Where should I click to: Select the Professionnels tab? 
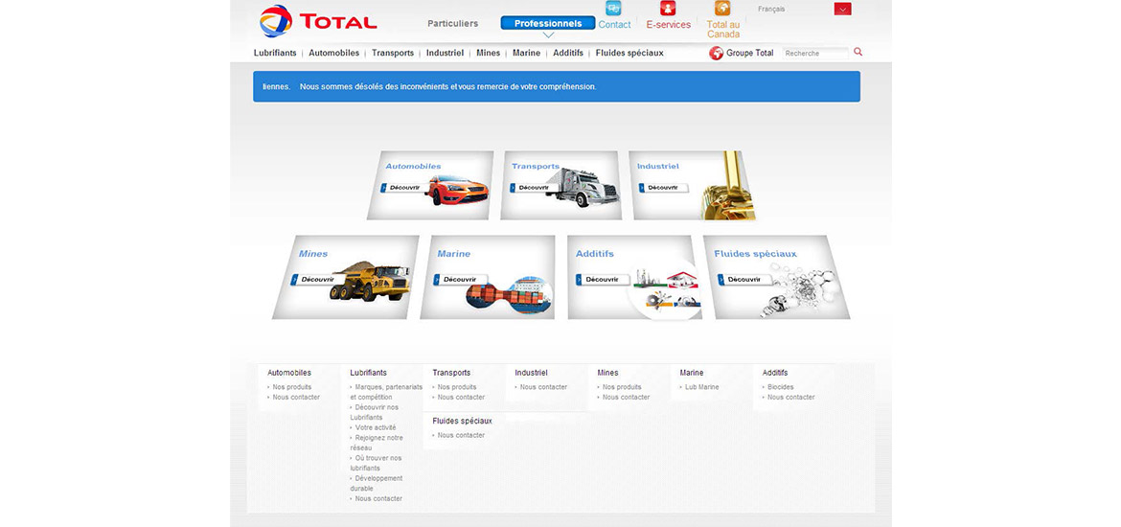[547, 23]
